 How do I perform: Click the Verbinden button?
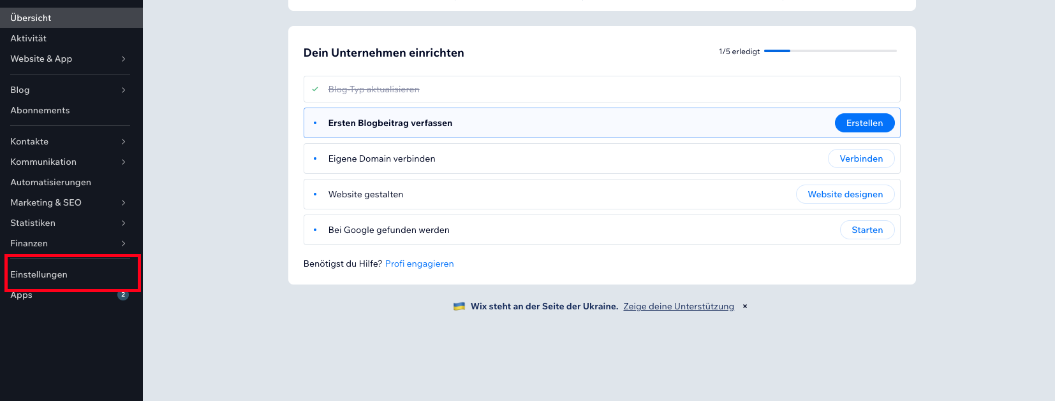861,158
